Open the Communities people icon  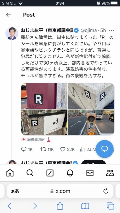coord(110,173)
